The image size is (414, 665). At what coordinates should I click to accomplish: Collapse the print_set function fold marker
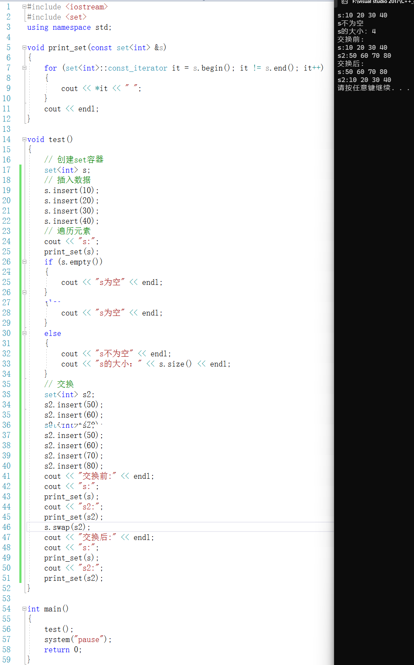tap(24, 48)
